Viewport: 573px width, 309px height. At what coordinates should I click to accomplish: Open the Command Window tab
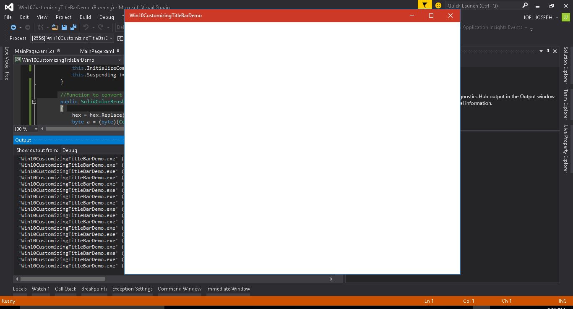(180, 288)
